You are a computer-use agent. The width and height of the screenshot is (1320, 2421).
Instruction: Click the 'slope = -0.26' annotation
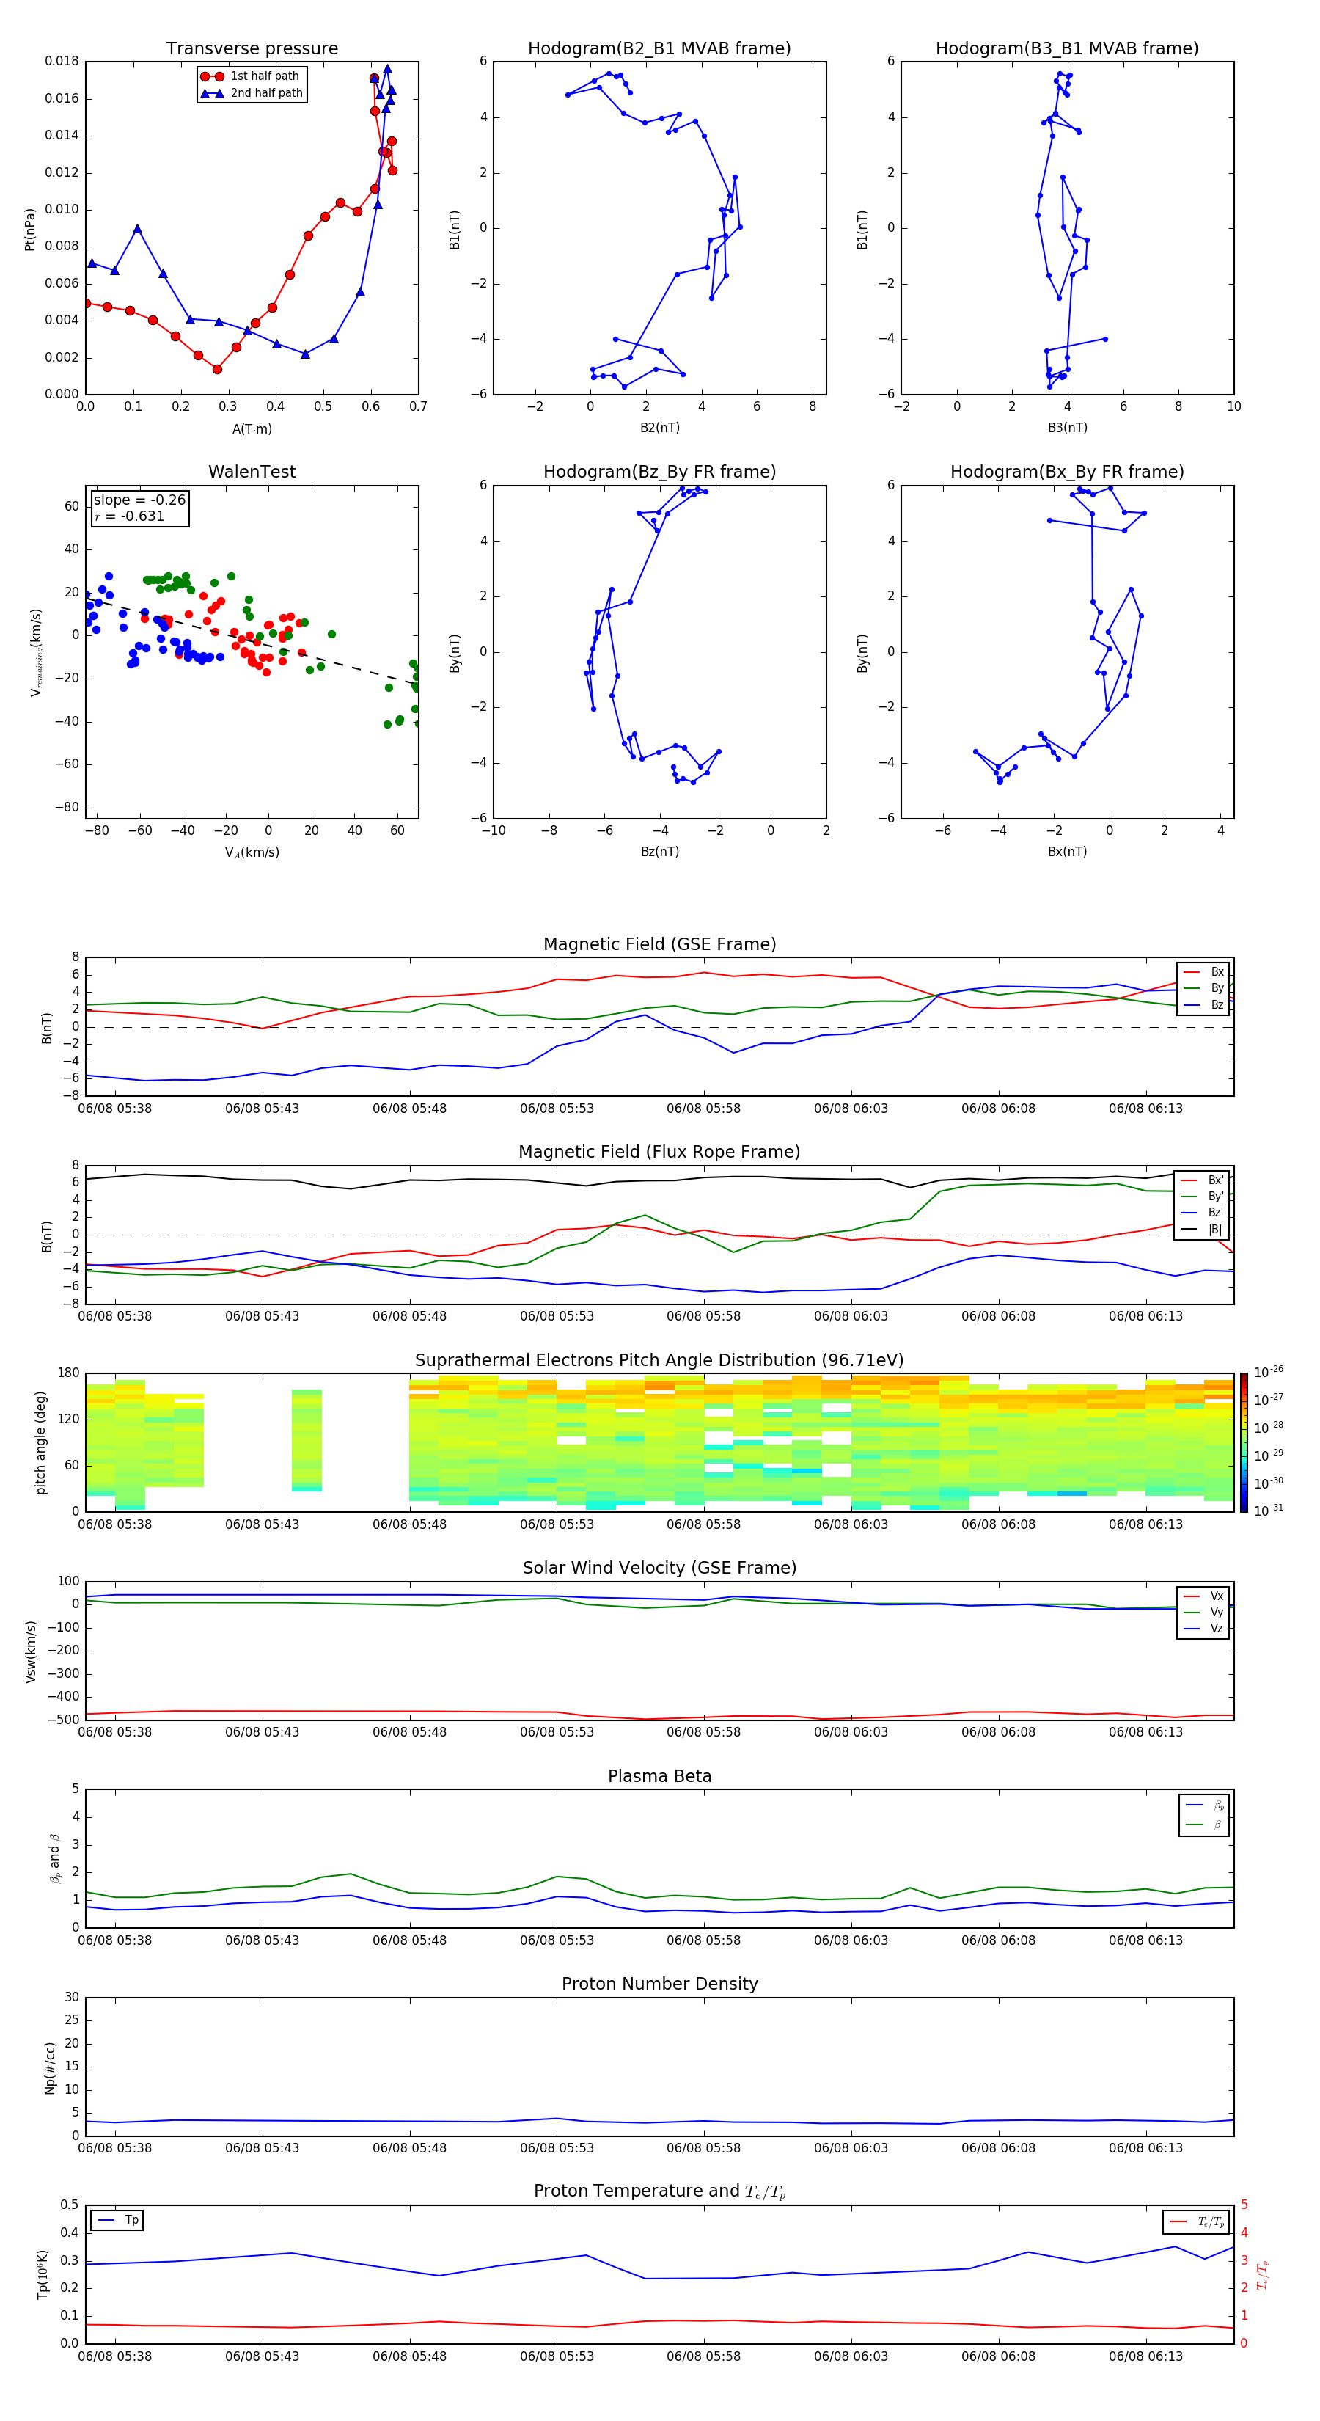click(x=140, y=500)
